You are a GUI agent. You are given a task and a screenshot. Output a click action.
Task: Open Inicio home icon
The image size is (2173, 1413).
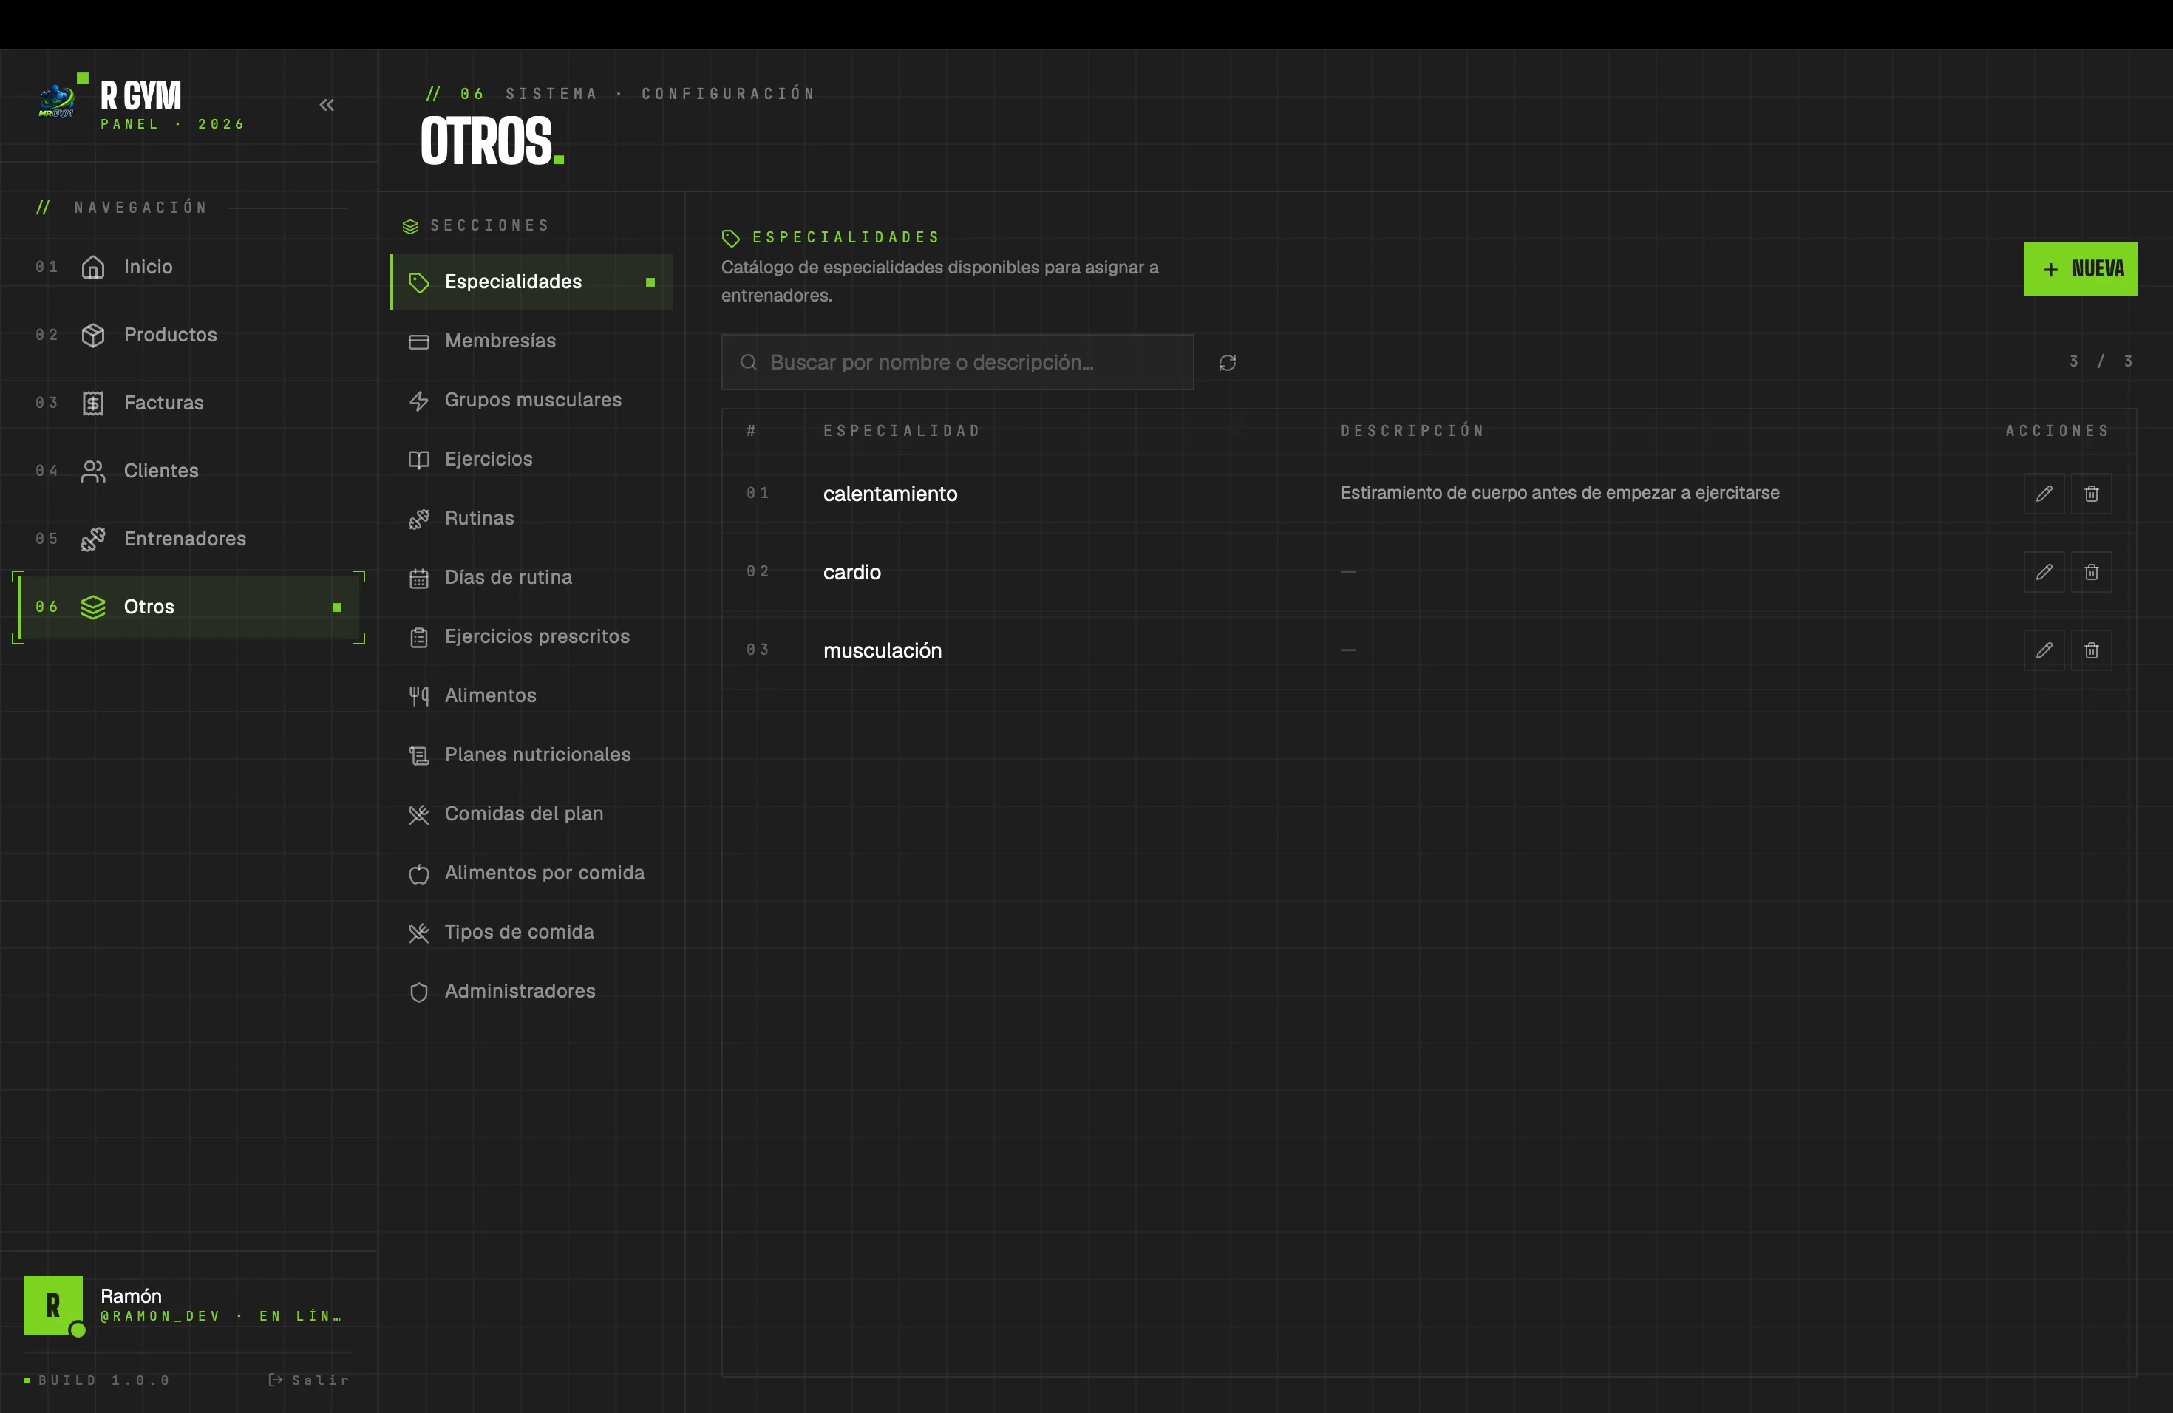(x=93, y=267)
